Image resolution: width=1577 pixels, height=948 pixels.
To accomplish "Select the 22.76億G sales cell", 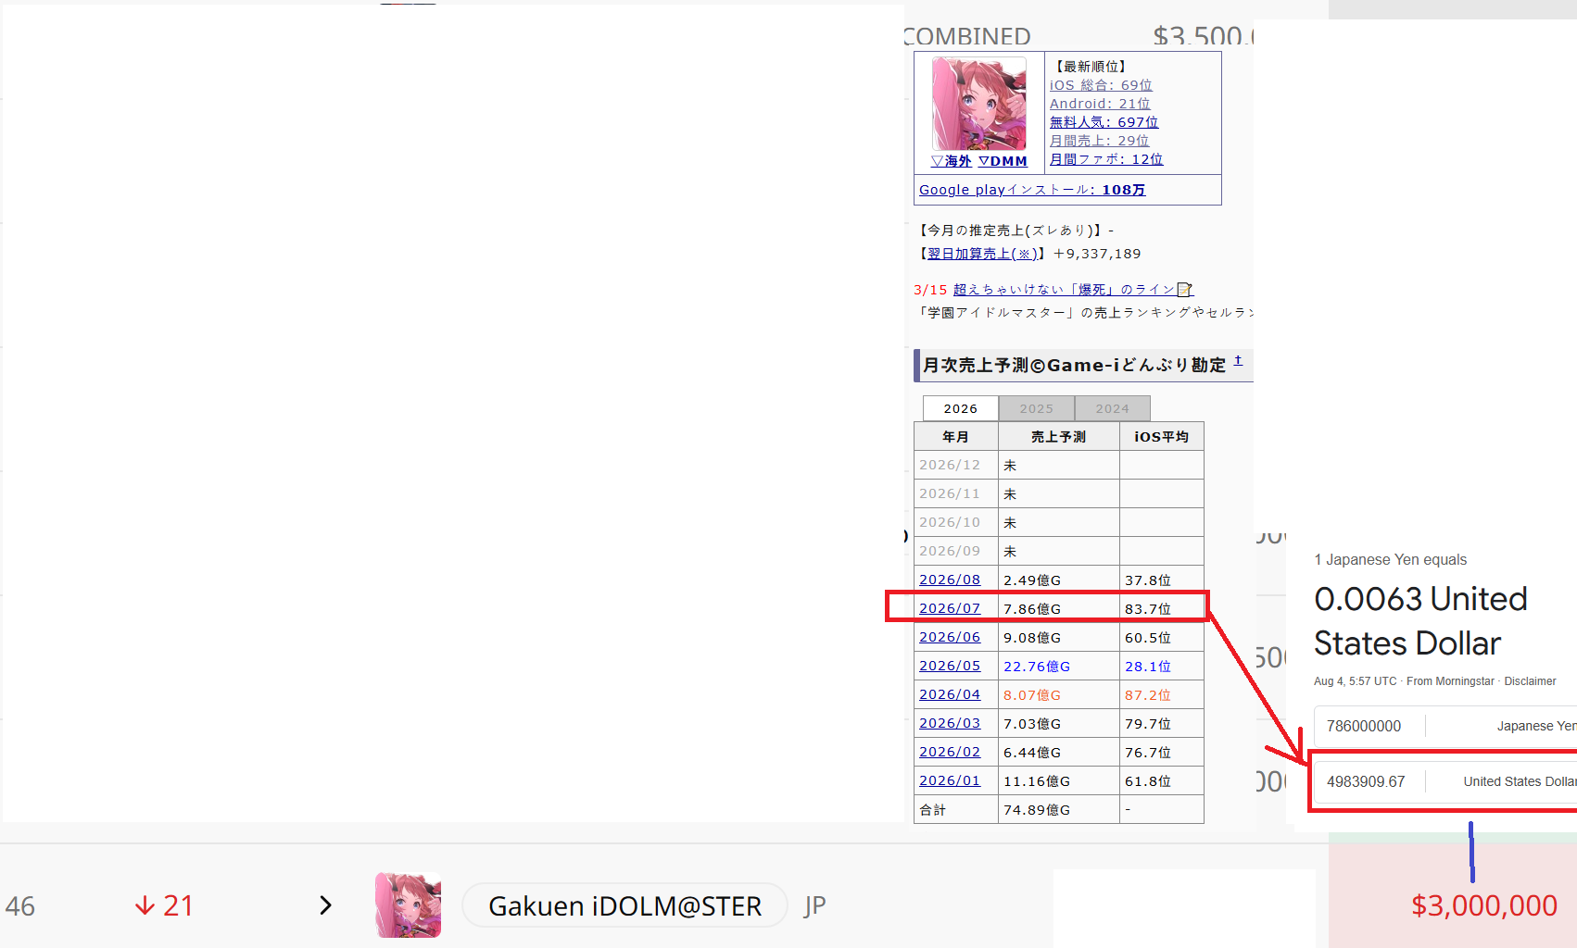I will (1059, 666).
